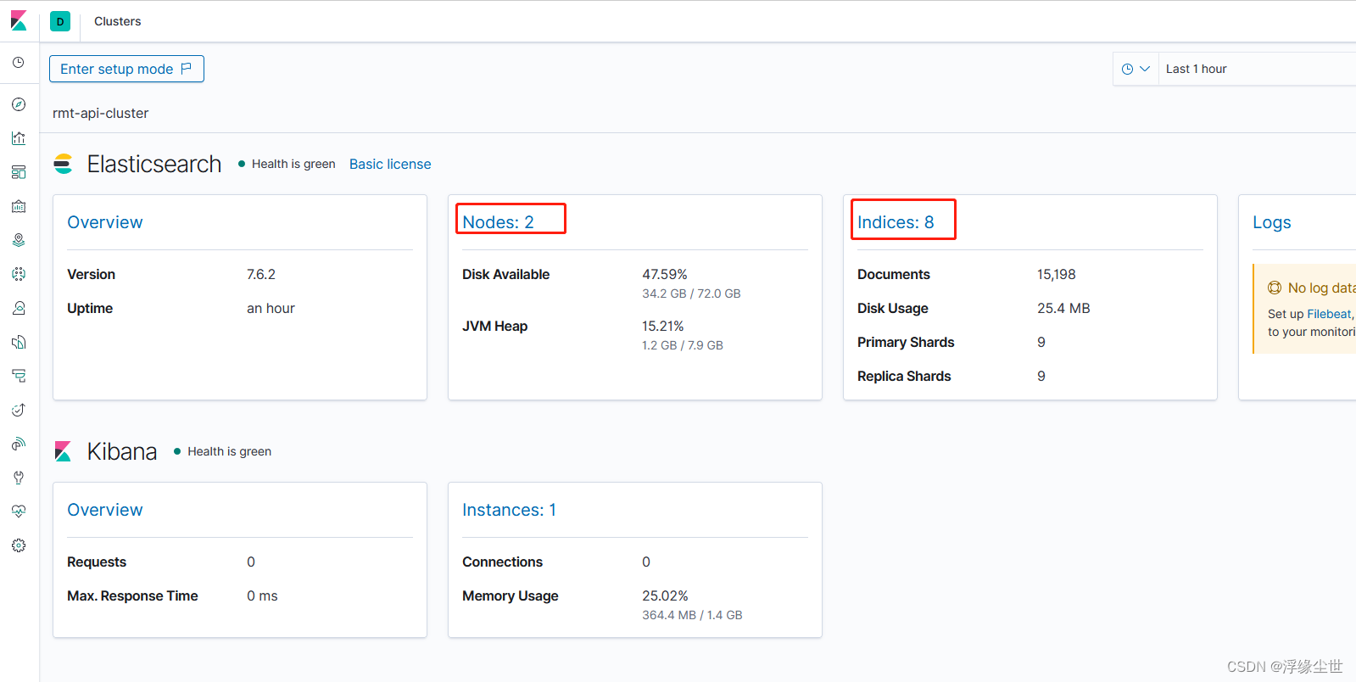
Task: Select the 1.2 GB / 7.9 GB text
Action: click(683, 345)
